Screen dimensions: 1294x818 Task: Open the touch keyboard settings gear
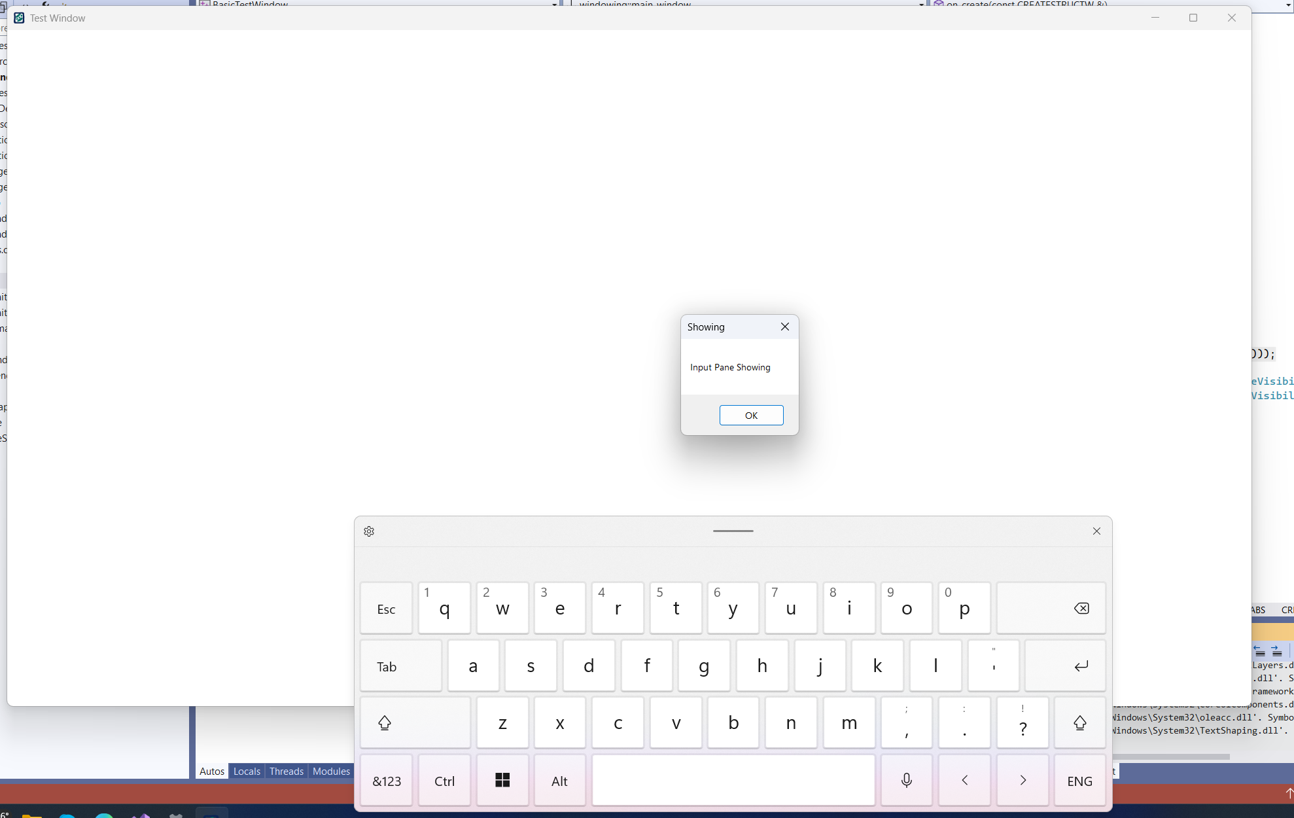(369, 531)
